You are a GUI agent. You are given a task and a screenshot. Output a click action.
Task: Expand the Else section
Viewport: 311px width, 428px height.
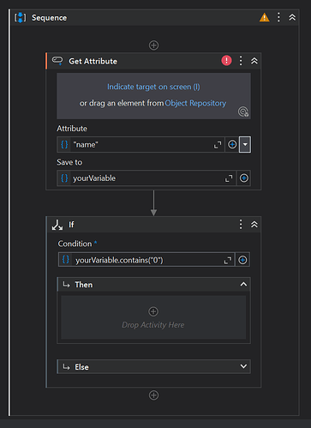(243, 366)
